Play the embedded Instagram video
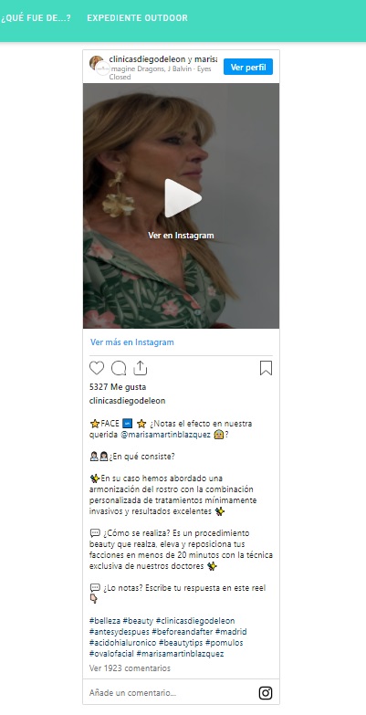 coord(183,198)
